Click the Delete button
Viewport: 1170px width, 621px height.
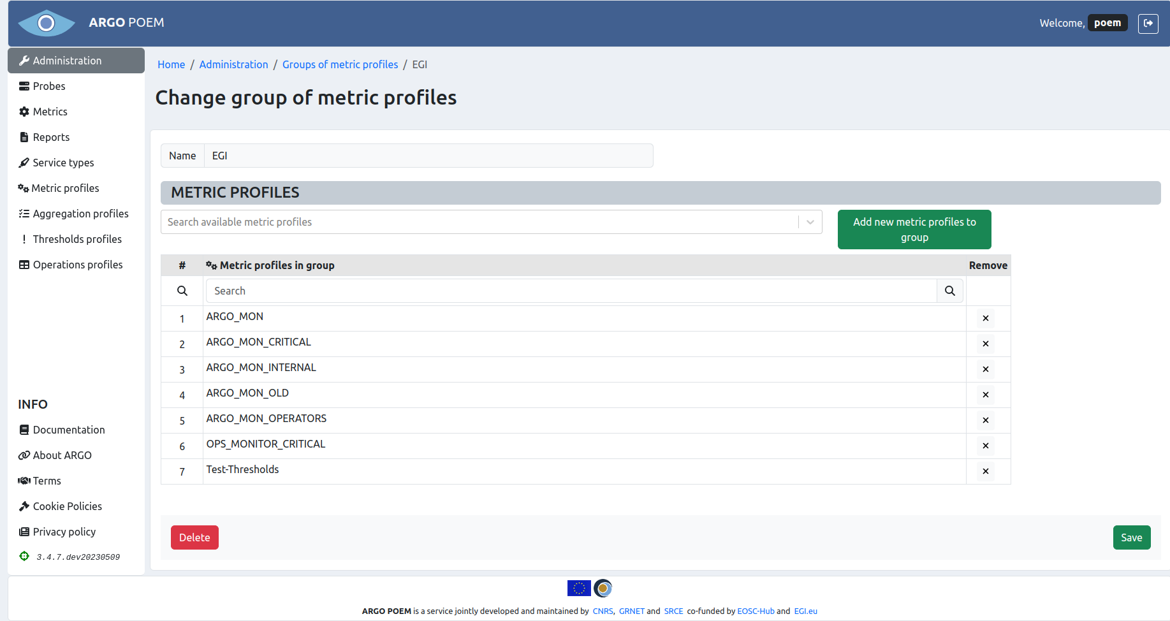194,537
